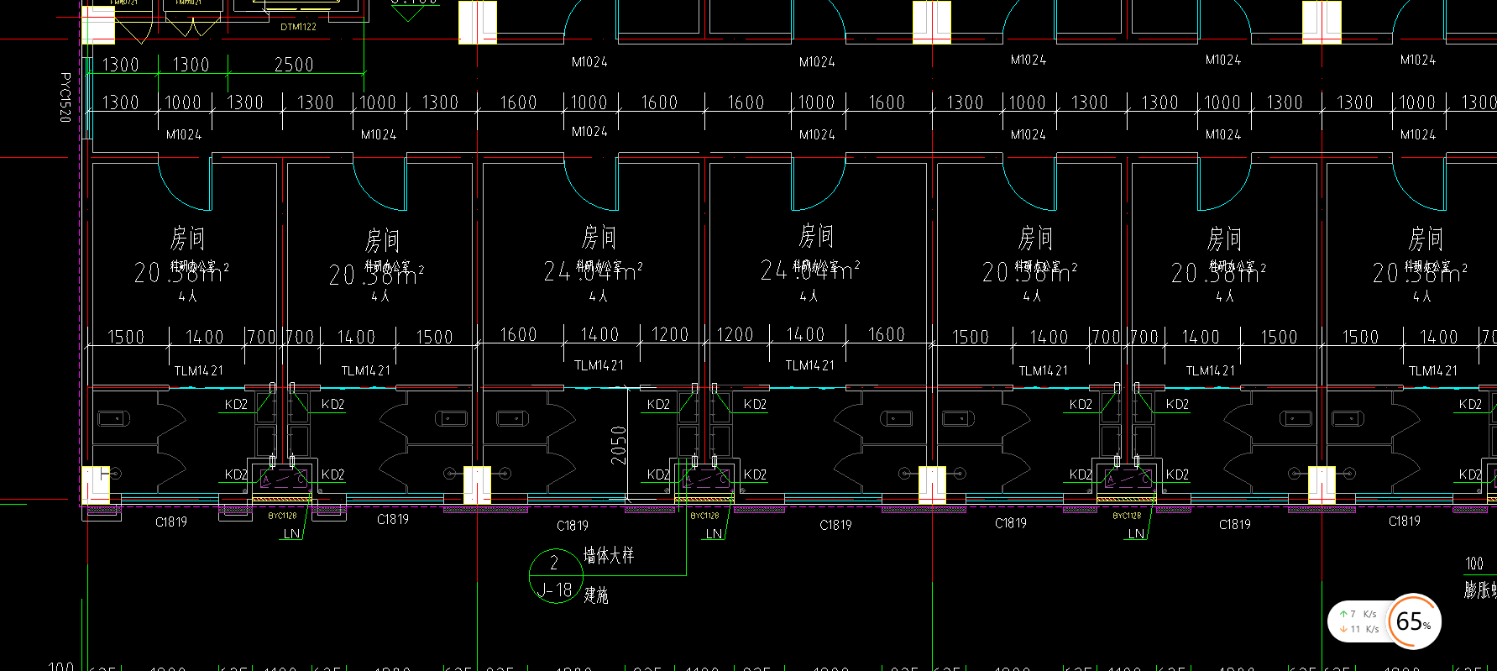Select the 100 dimension above 膨胀 text
Image resolution: width=1497 pixels, height=671 pixels.
[1474, 564]
